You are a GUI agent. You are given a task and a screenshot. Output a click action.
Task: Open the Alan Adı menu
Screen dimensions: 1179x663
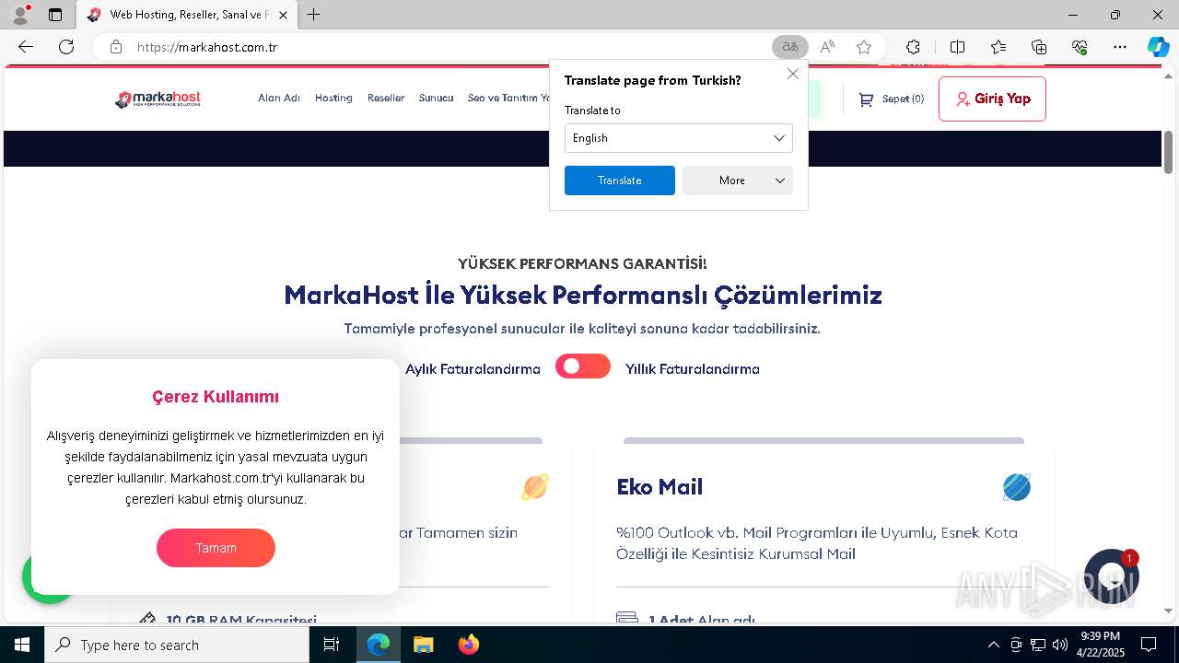tap(279, 98)
